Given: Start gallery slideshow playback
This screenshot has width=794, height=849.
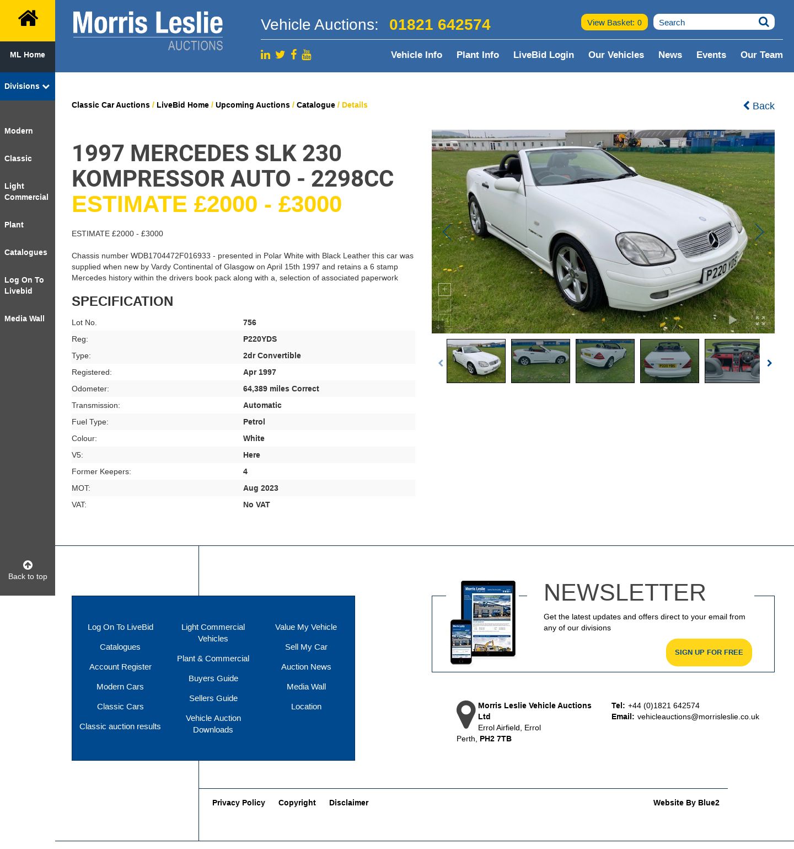Looking at the screenshot, I should [732, 320].
